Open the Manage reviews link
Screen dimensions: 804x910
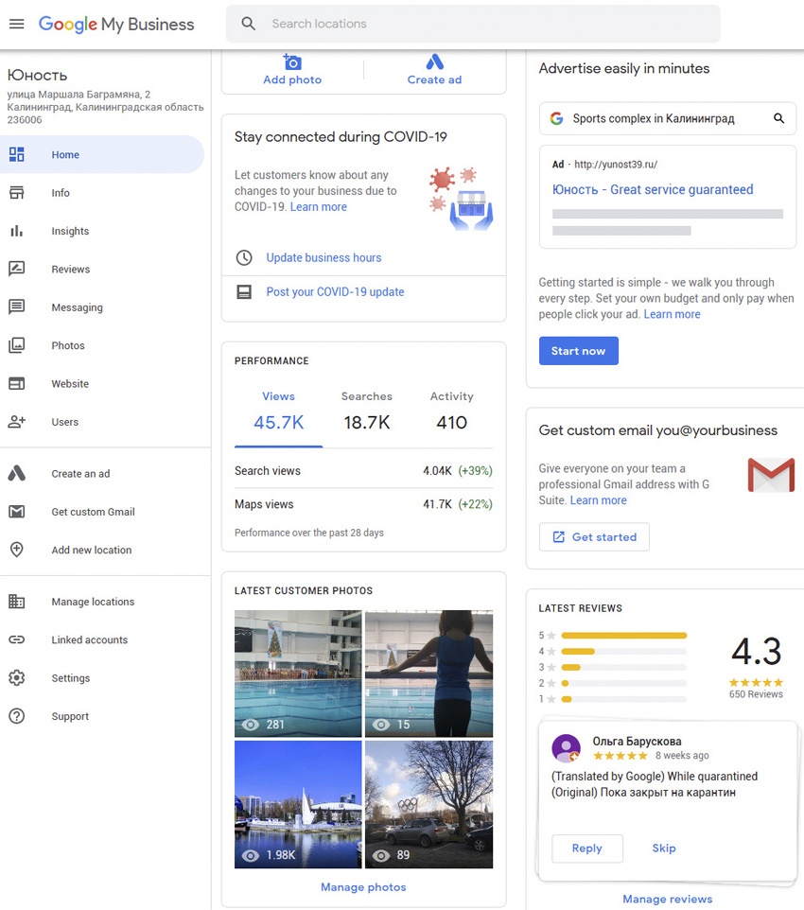(x=667, y=899)
